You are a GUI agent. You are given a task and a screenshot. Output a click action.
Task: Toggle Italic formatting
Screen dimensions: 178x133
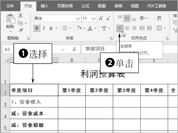(44, 28)
